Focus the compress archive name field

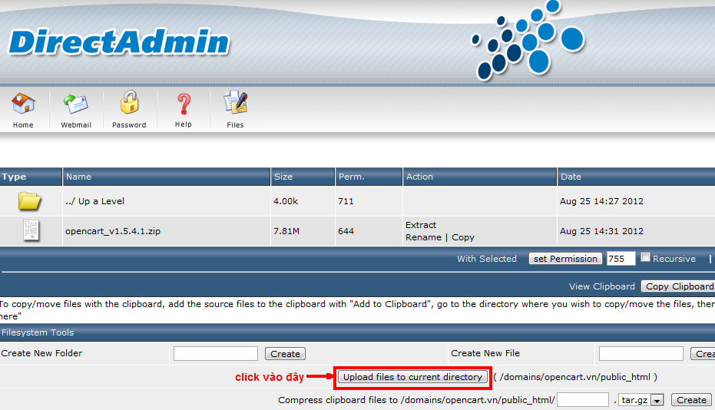(583, 400)
